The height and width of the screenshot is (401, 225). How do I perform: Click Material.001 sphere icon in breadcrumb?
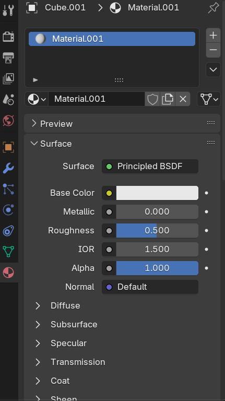tap(115, 8)
